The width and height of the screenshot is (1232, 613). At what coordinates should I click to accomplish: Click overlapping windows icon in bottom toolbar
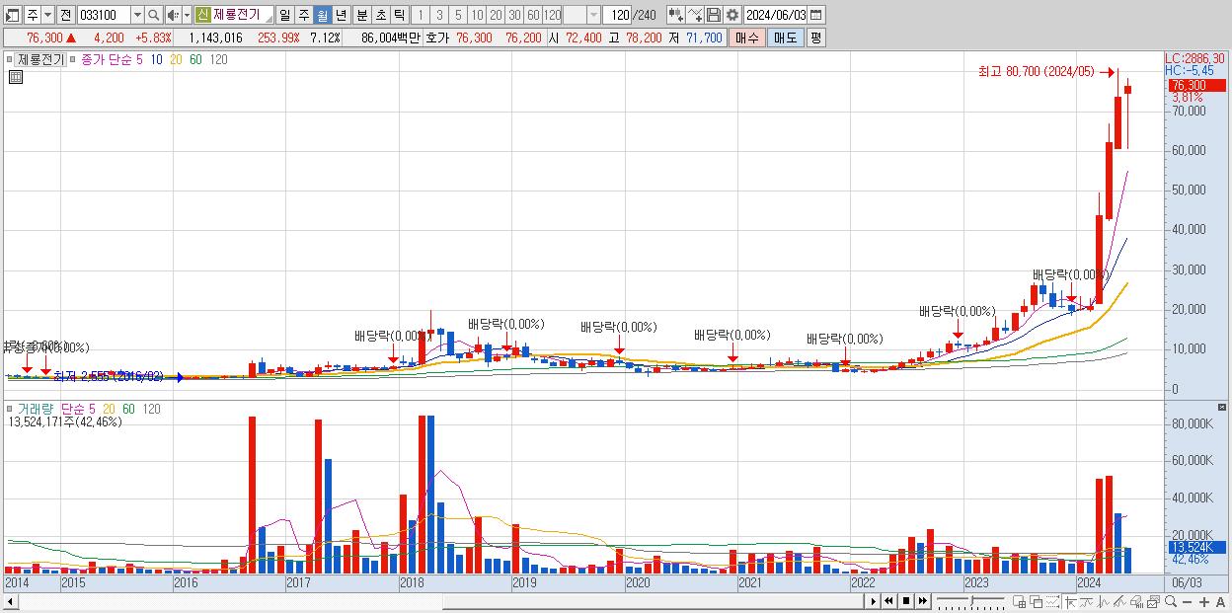point(1037,601)
